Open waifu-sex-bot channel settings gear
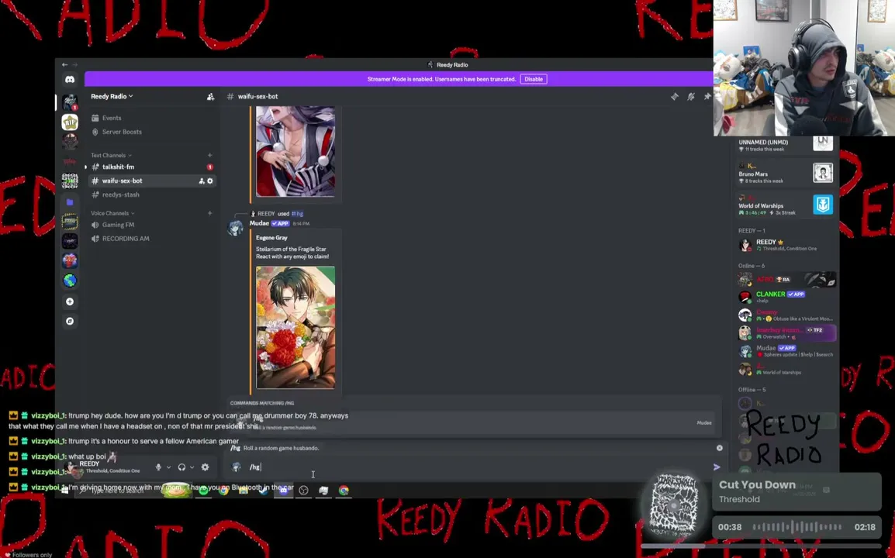Screen dimensions: 895x558 (210, 181)
